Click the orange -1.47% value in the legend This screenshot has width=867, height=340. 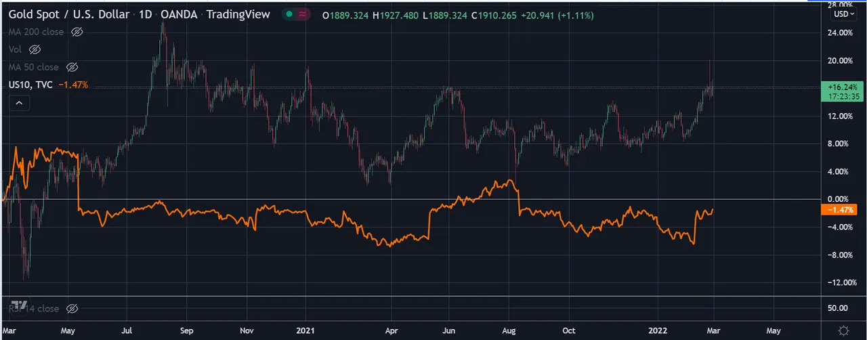click(x=73, y=85)
